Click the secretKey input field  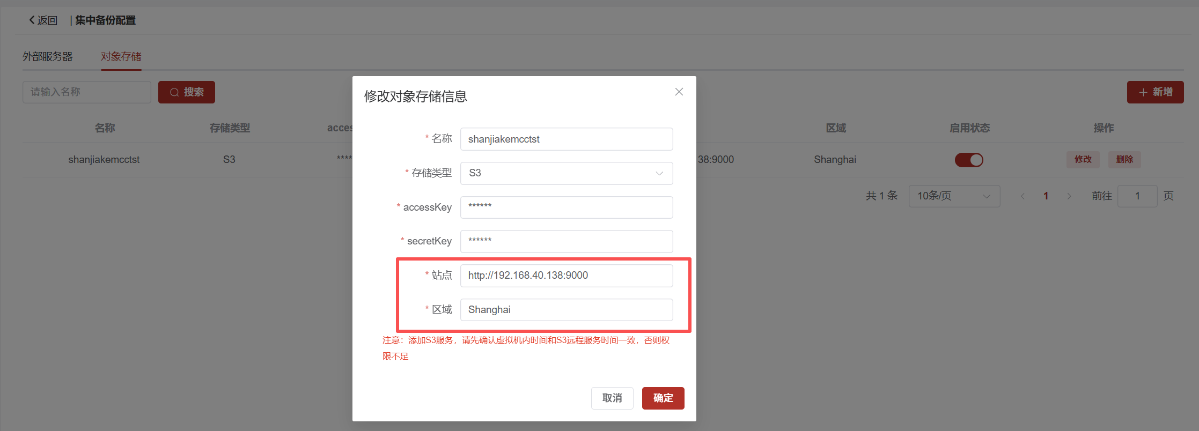tap(567, 241)
